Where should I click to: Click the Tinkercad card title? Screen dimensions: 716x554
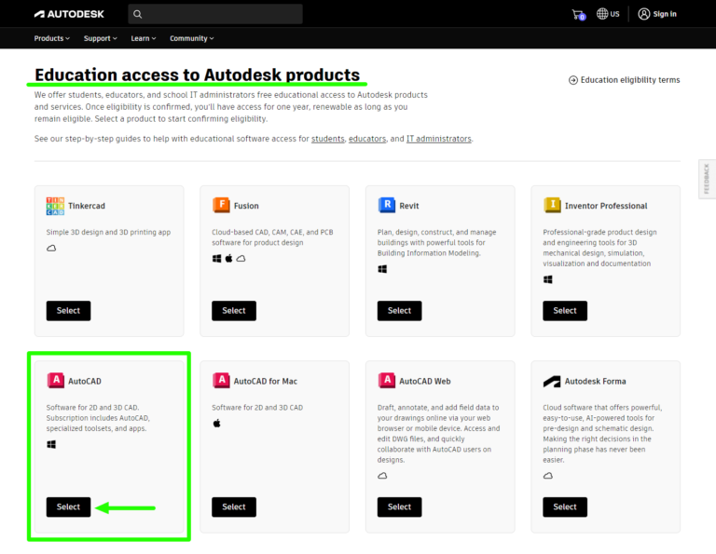click(87, 206)
